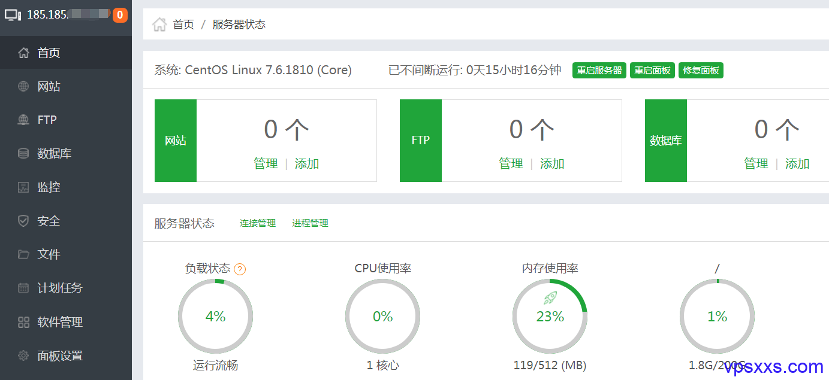The height and width of the screenshot is (380, 829).
Task: Click the 文件 folder icon in sidebar
Action: pyautogui.click(x=23, y=254)
